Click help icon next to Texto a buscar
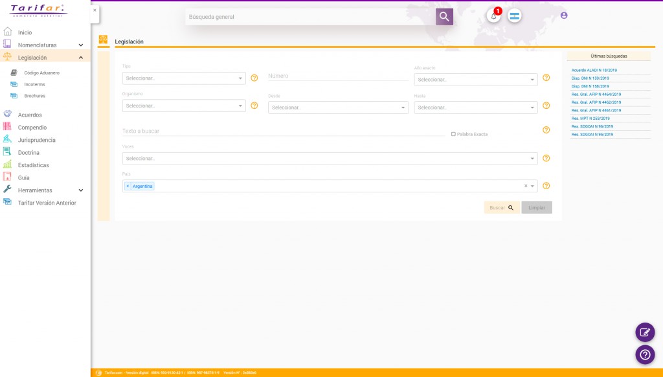This screenshot has height=377, width=663. click(546, 130)
